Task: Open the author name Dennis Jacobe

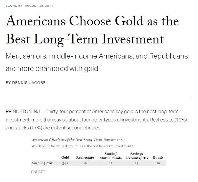Action: click(x=29, y=83)
